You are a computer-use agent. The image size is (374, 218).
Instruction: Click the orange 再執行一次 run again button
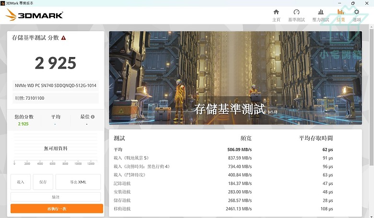coord(57,209)
